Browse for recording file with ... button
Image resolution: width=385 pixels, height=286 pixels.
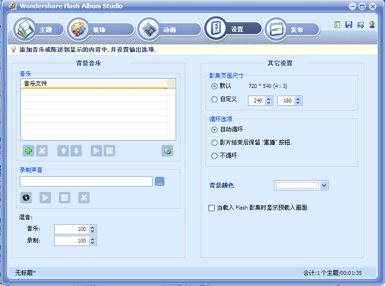pos(160,182)
